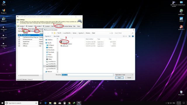This screenshot has height=105, width=187.
Task: Open This PC desktop icon
Action: (4, 3)
